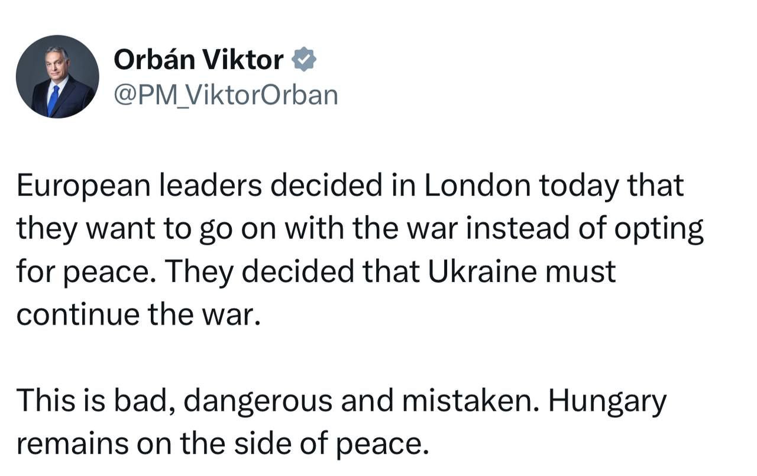Click the blue verified badge
Screen dimensions: 757x476
click(x=305, y=60)
